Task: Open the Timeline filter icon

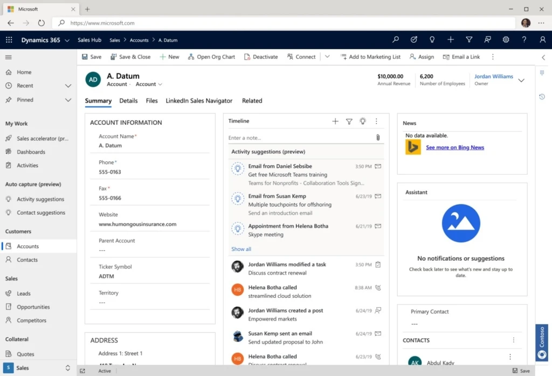Action: 349,121
